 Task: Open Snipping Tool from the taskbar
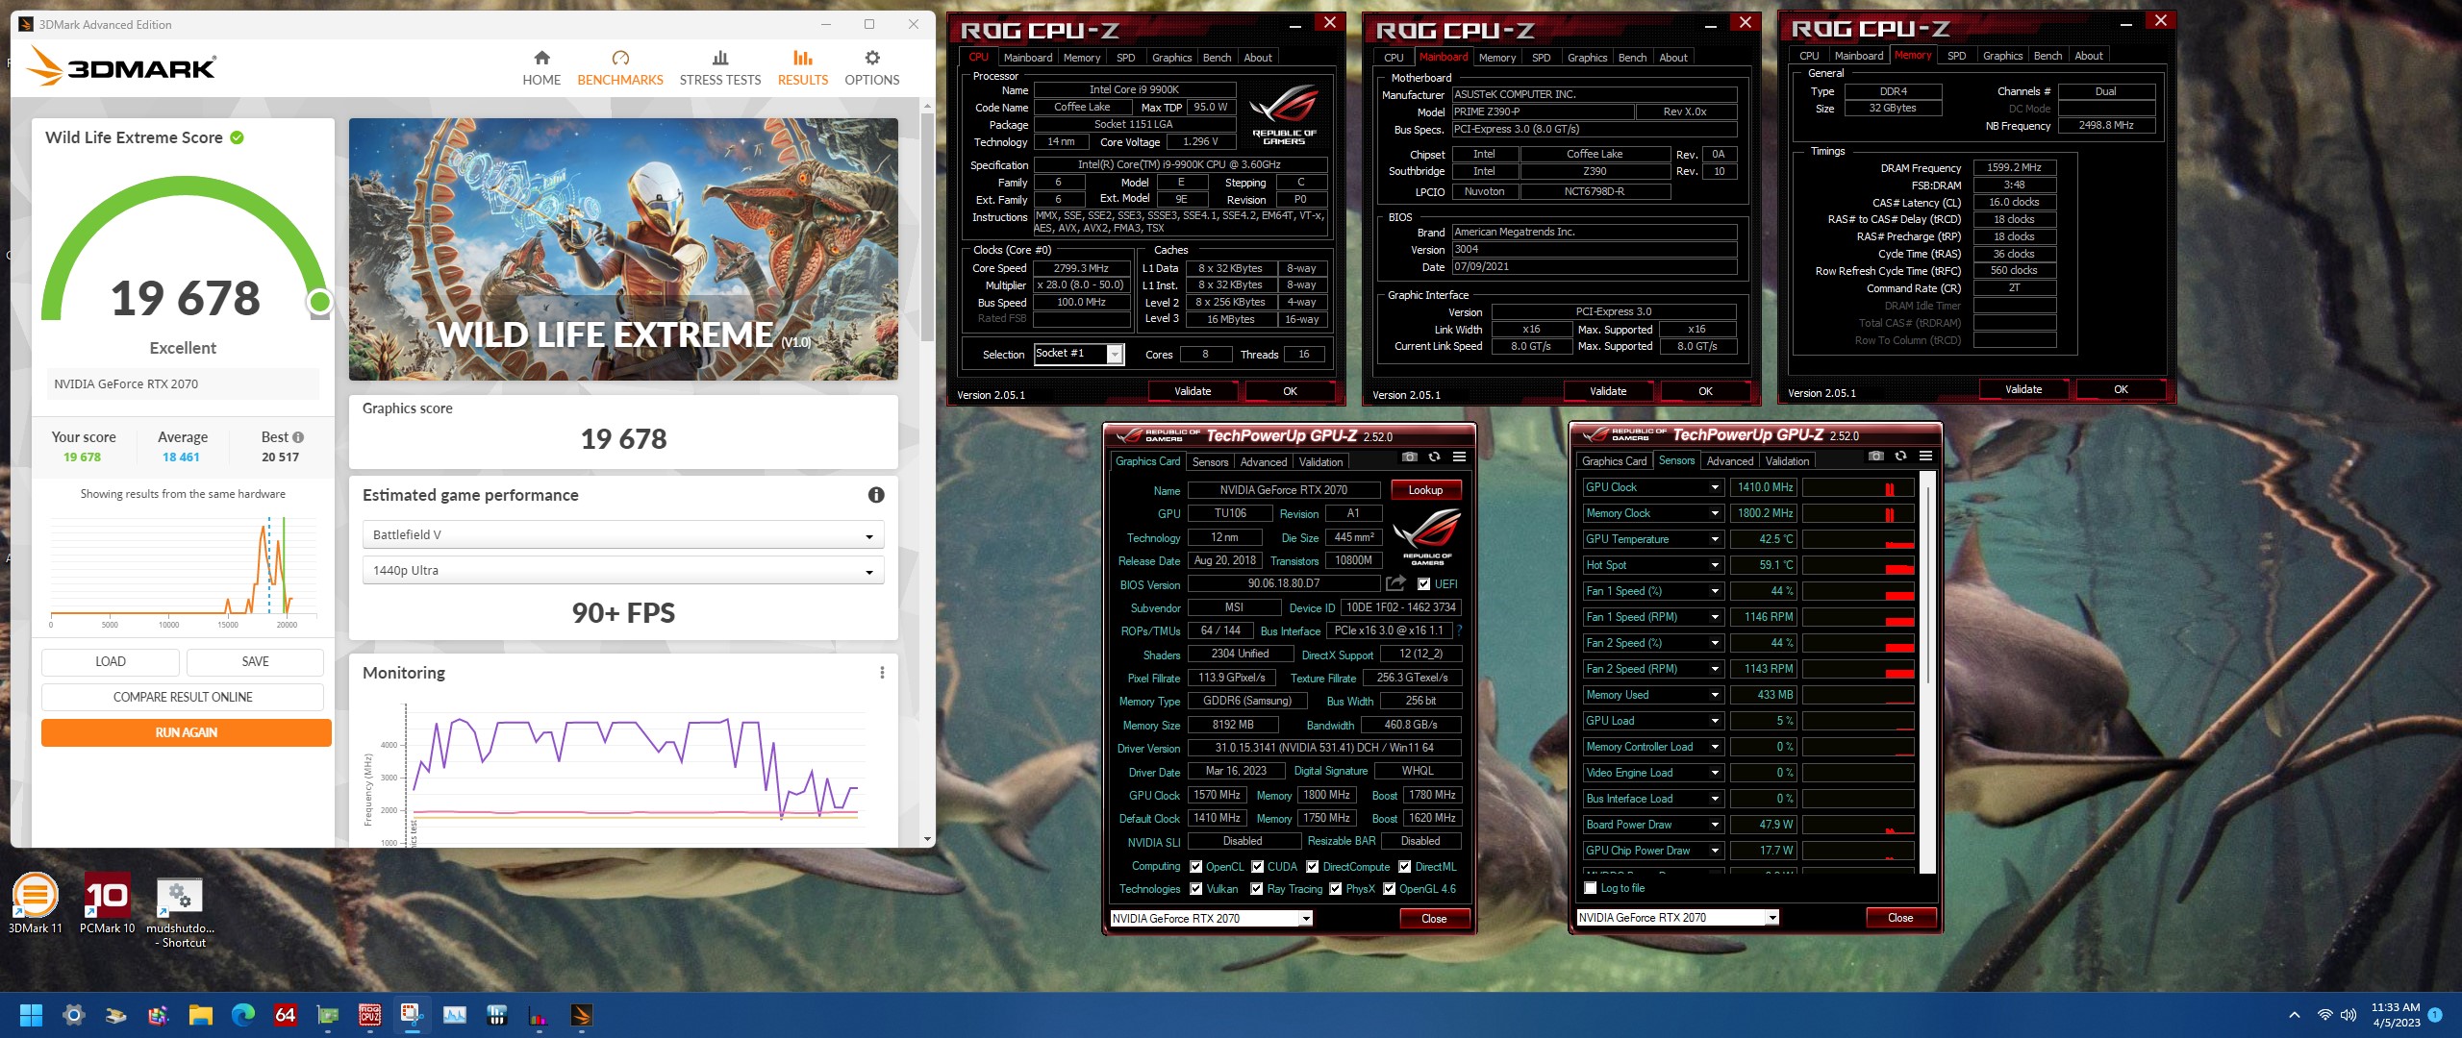(x=412, y=1015)
